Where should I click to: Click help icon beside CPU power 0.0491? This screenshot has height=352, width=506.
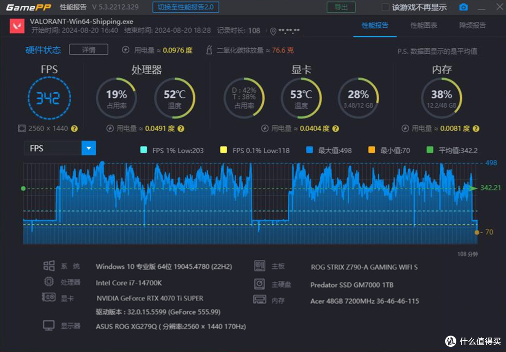[181, 129]
